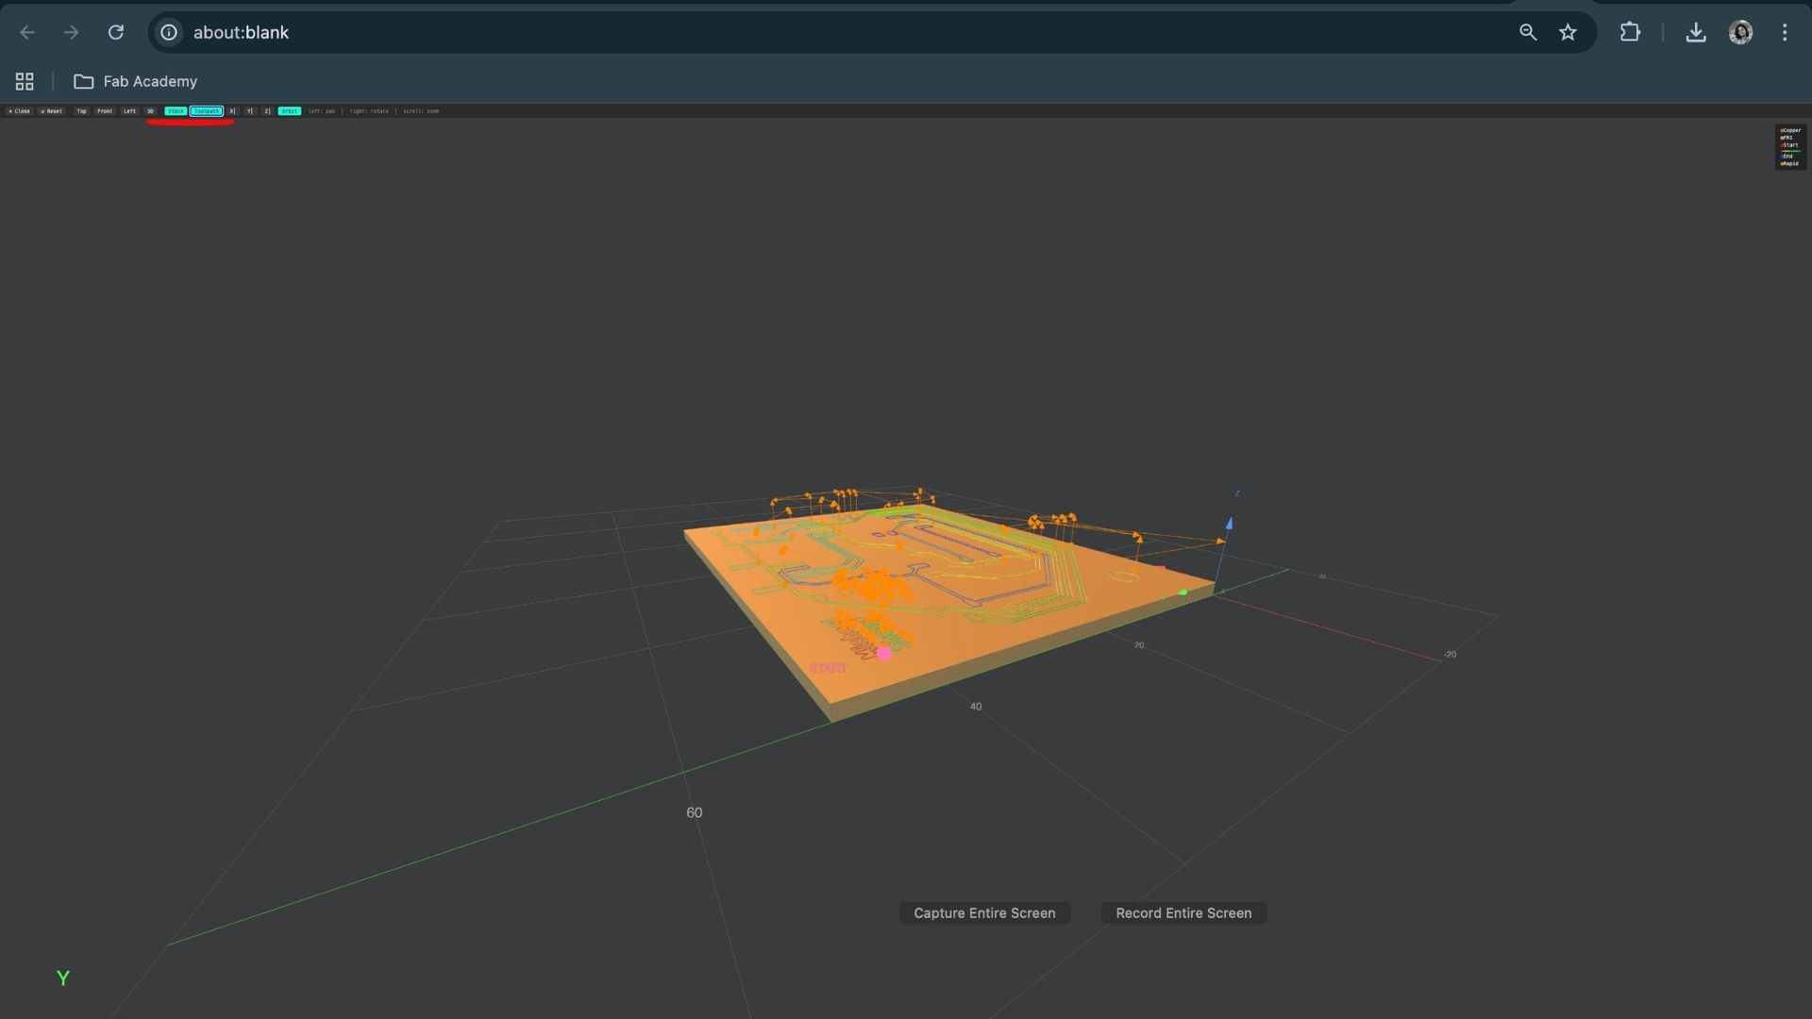Switch to the Top view
1812x1019 pixels.
pos(81,111)
